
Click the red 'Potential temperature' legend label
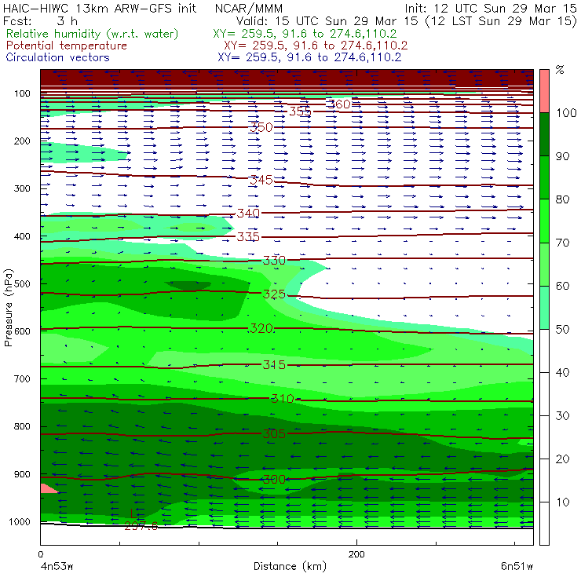pos(67,46)
